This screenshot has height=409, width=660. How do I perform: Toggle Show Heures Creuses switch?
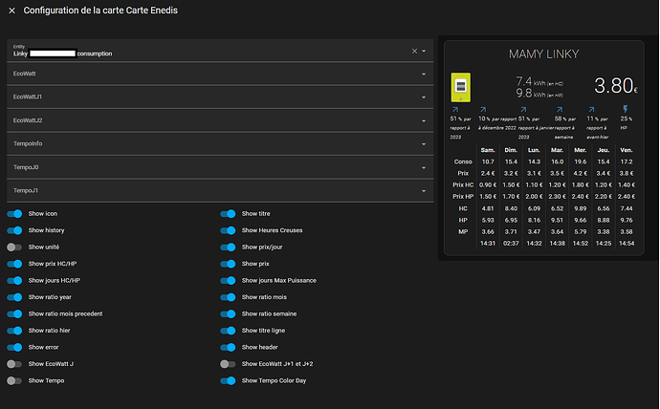coord(228,230)
